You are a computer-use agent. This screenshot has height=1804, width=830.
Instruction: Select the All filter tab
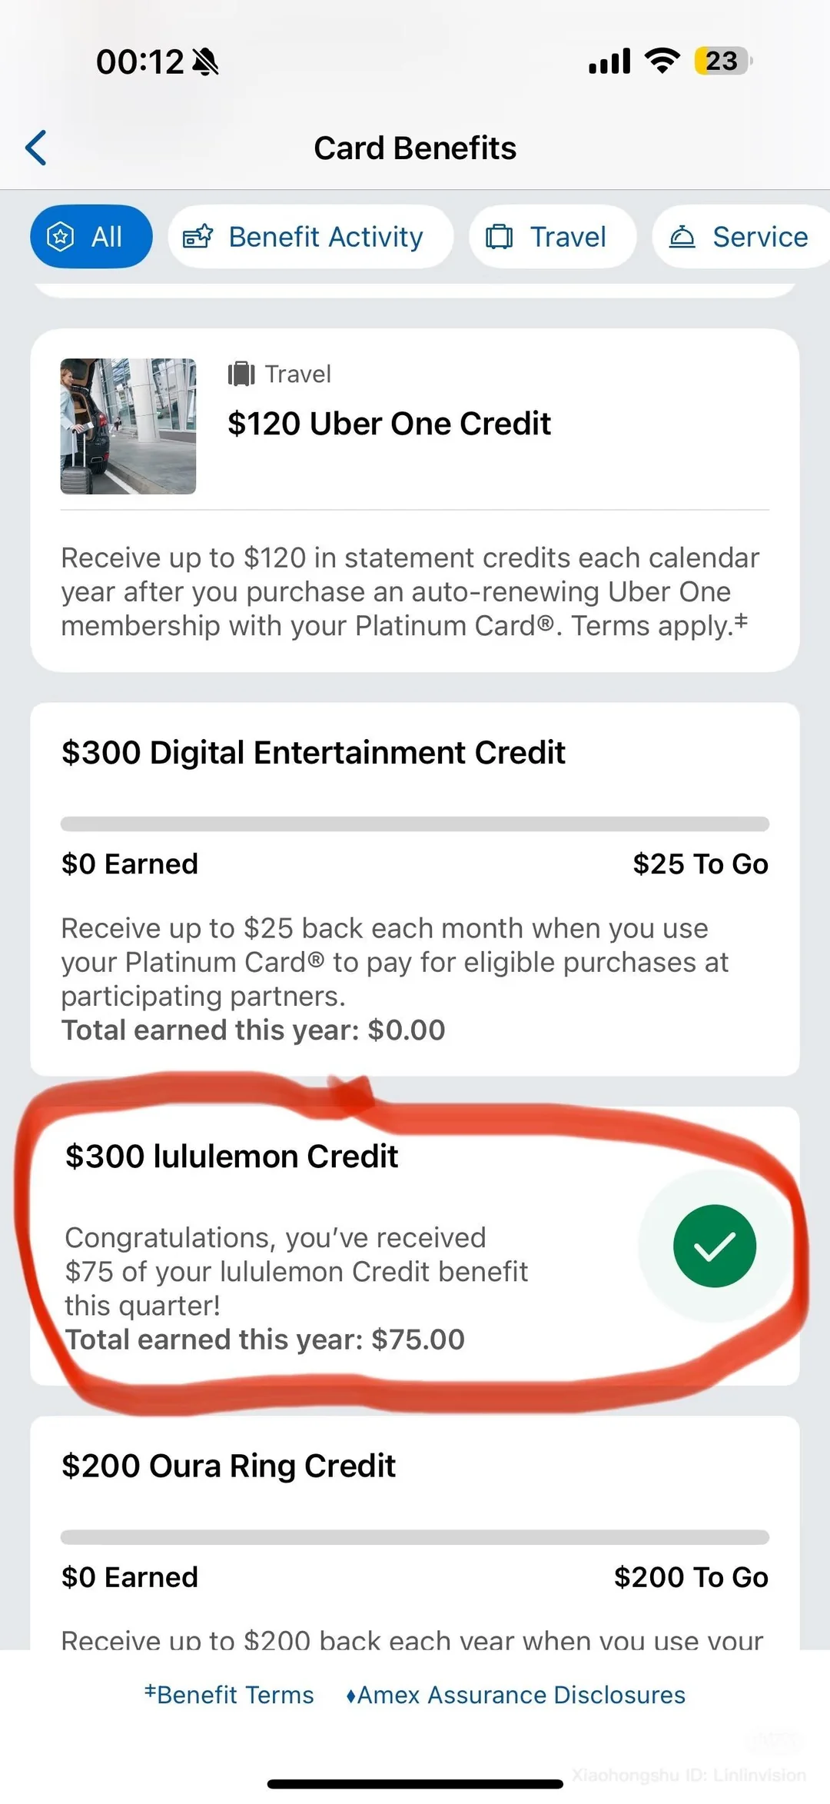click(x=91, y=237)
